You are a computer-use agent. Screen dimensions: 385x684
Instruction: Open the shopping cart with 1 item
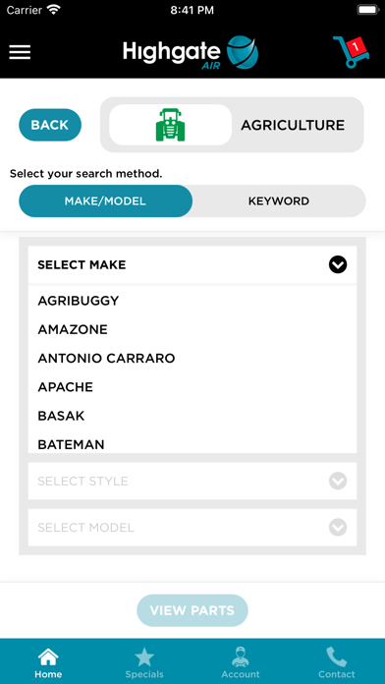pos(351,52)
